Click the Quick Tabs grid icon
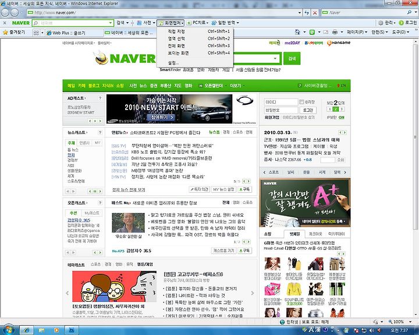Viewport: 419px width, 335px height. (36, 33)
